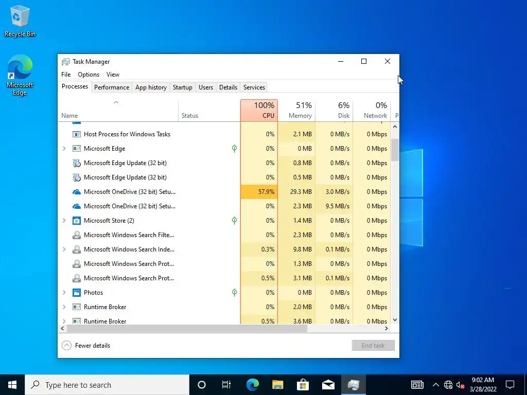
Task: Click the green leaf status icon for Microsoft Edge
Action: 234,149
